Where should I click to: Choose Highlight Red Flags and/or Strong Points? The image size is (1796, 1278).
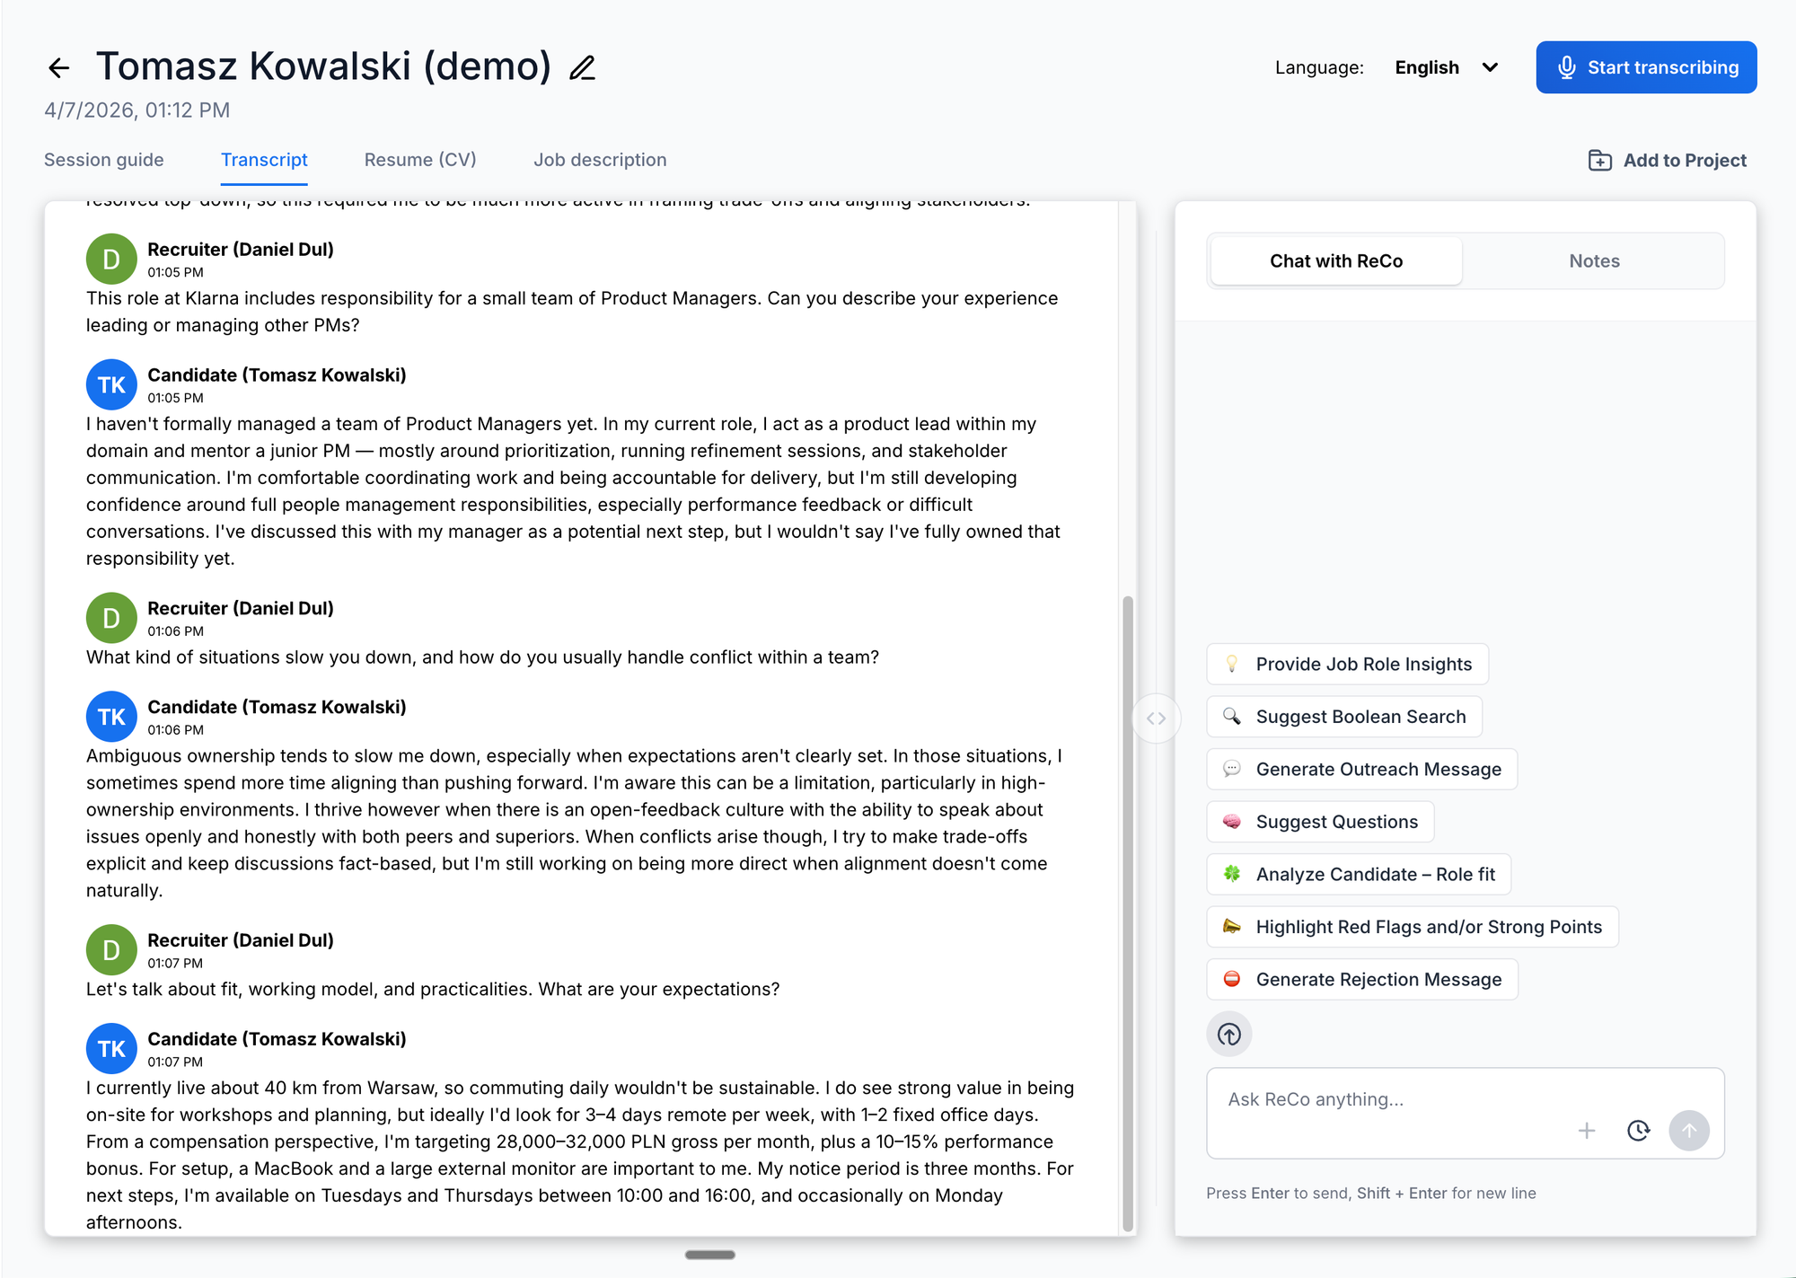[1413, 926]
